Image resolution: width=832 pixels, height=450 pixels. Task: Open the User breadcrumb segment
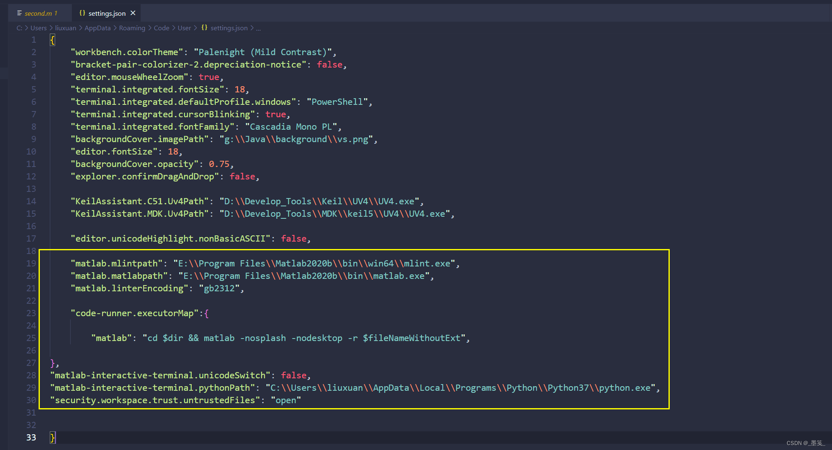pyautogui.click(x=184, y=28)
